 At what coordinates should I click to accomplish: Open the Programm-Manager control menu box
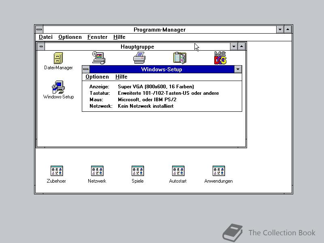click(x=39, y=30)
